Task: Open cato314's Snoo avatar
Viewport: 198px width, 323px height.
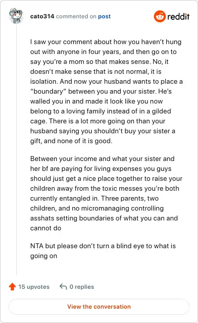Action: (x=16, y=16)
